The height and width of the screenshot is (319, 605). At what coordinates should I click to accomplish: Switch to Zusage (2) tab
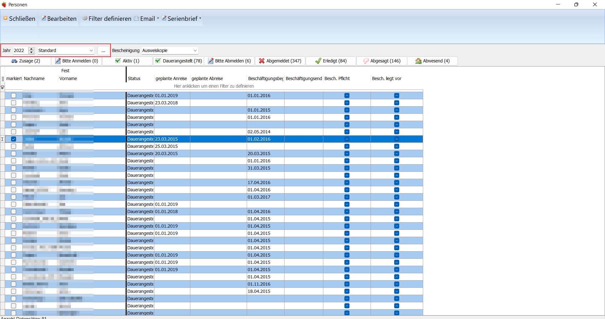26,61
